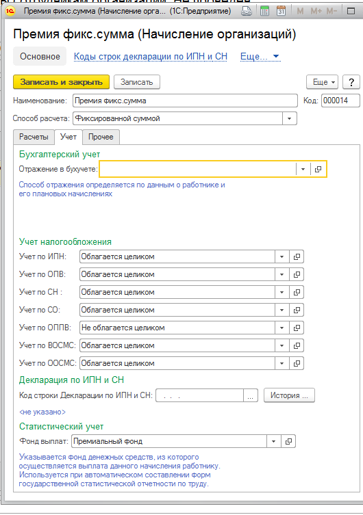
Task: Expand the Способ расчета dropdown
Action: pyautogui.click(x=289, y=118)
